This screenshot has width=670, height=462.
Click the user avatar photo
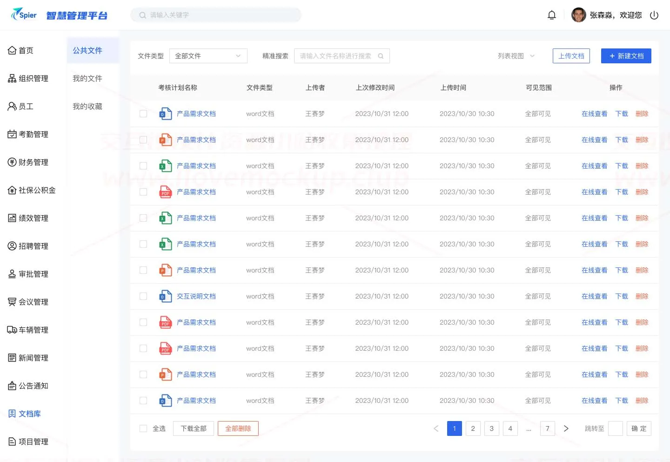[578, 15]
